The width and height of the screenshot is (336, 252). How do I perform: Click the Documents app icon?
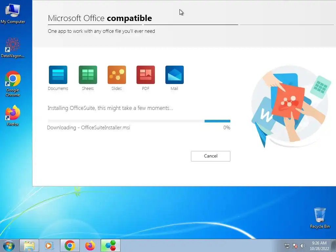pos(58,75)
